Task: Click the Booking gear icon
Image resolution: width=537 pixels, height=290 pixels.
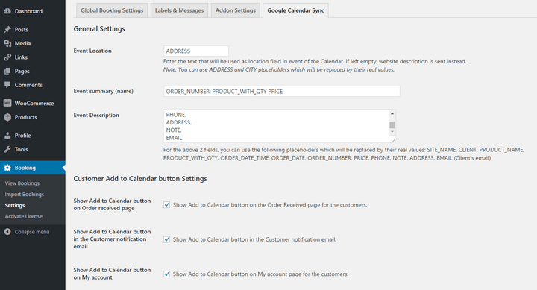Action: click(x=7, y=168)
